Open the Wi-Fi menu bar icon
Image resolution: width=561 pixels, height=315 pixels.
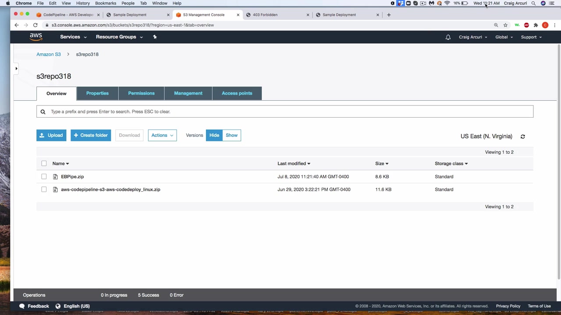[447, 3]
